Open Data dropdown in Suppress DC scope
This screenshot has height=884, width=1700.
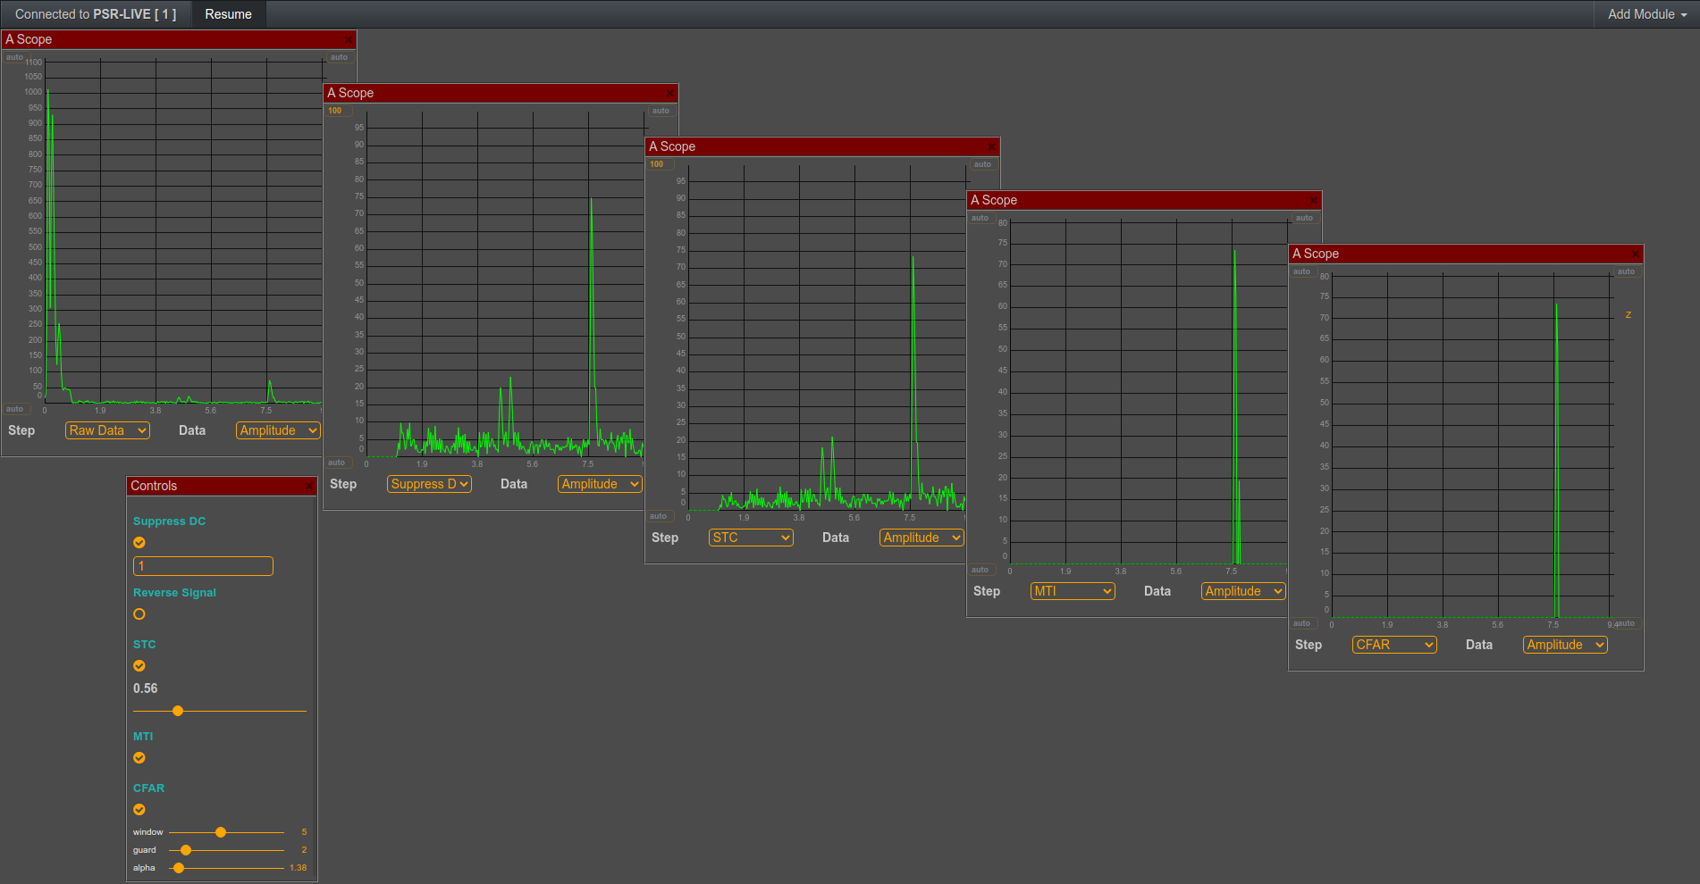pyautogui.click(x=600, y=484)
